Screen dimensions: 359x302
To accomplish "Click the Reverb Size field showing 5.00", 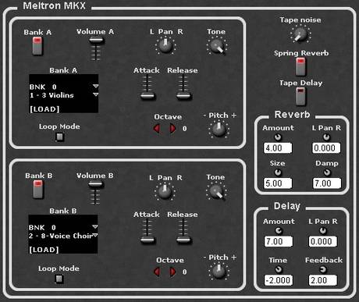I will point(278,183).
